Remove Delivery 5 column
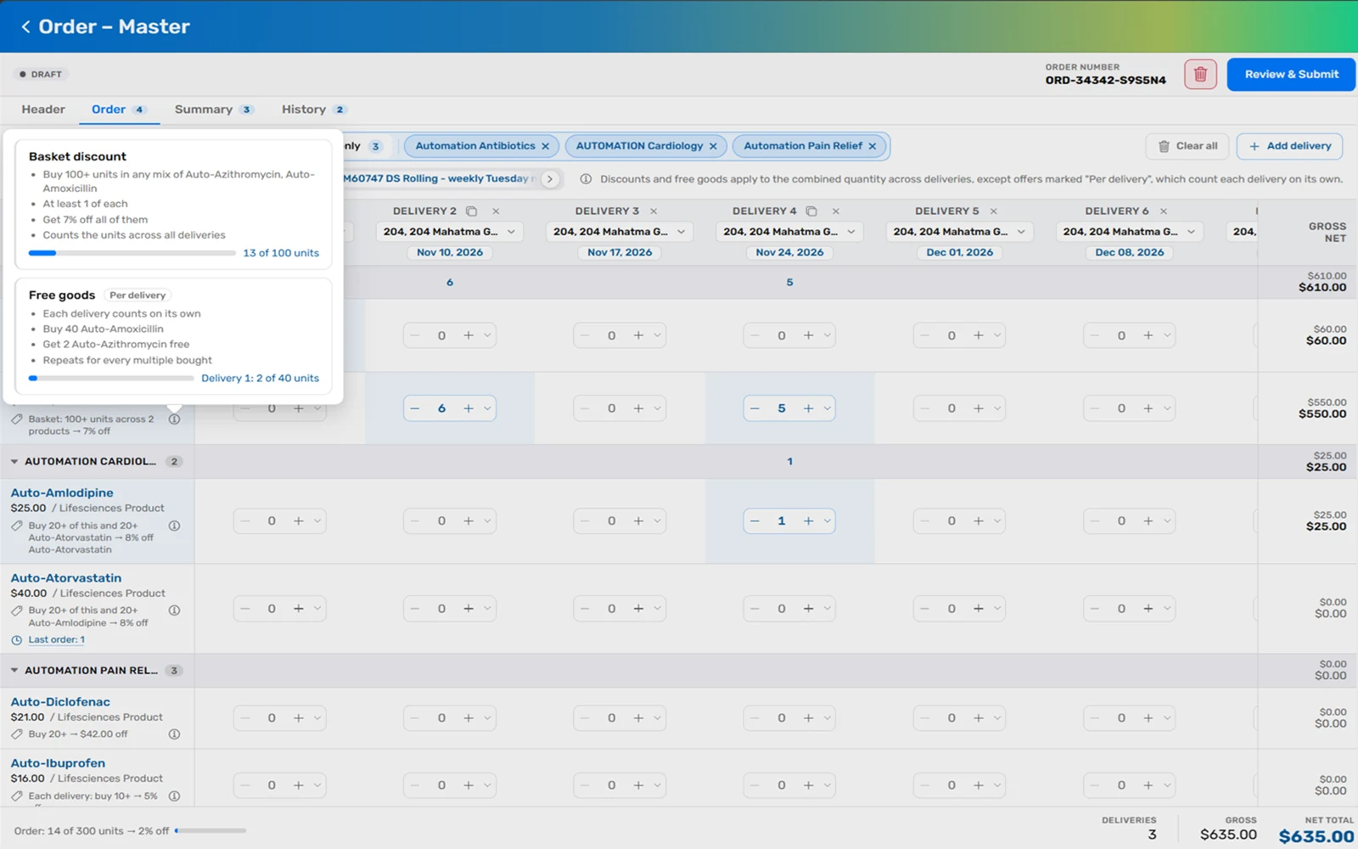1358x849 pixels. (x=993, y=211)
